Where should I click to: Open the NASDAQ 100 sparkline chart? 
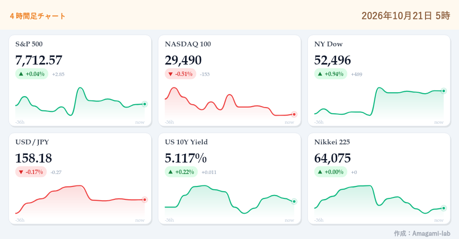coord(229,103)
